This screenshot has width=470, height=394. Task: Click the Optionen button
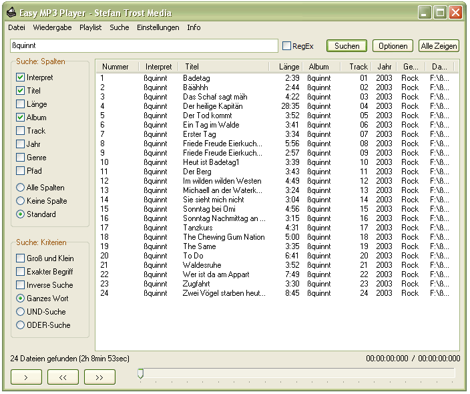tap(393, 46)
